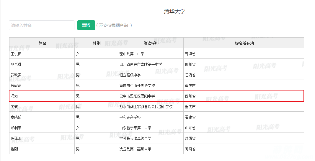Select the name 郝利荣

tap(16, 128)
